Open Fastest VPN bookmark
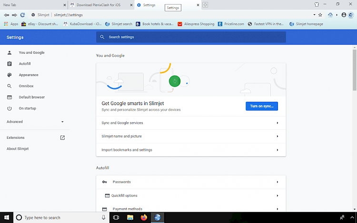 click(x=266, y=24)
